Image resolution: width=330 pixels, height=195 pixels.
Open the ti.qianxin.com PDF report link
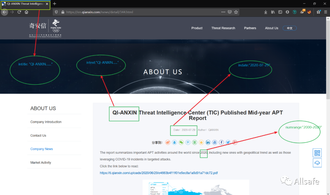159,173
